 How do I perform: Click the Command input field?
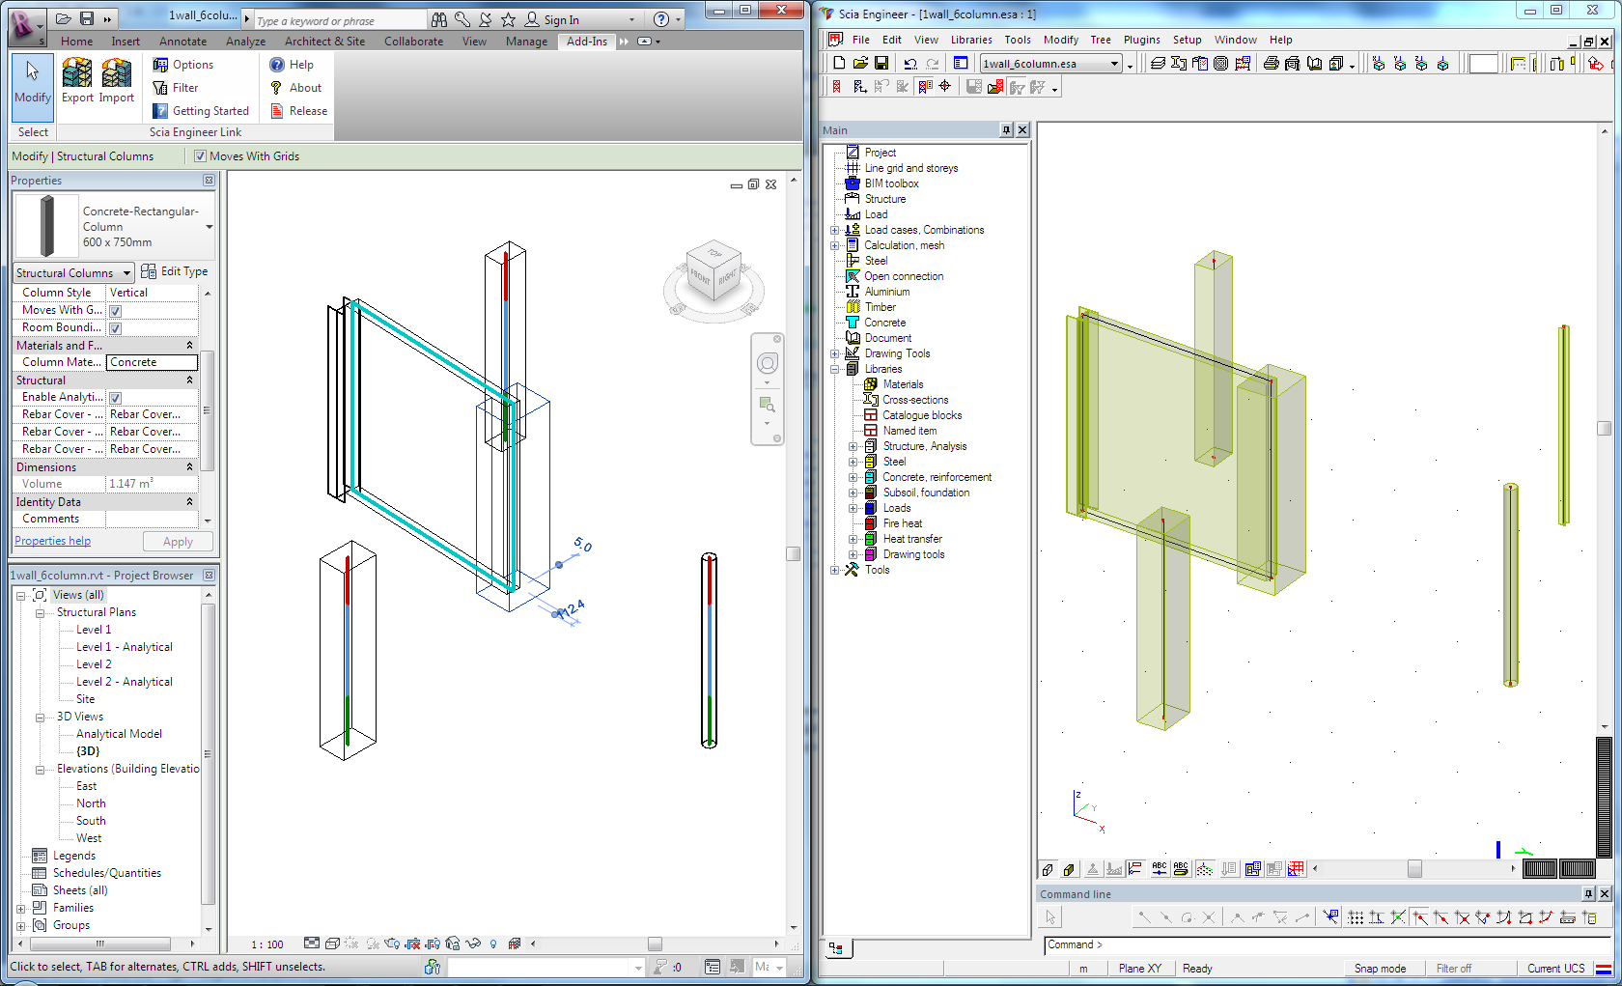[x=1328, y=945]
